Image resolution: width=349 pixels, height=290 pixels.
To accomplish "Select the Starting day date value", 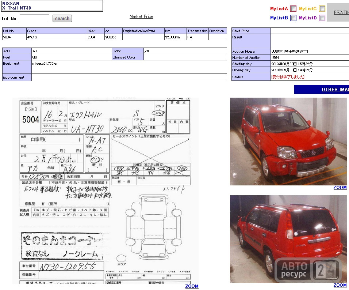I will coord(292,64).
